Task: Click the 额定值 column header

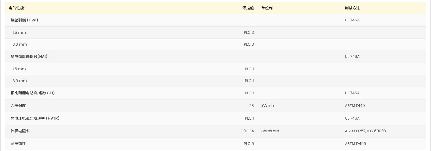Action: pos(248,8)
